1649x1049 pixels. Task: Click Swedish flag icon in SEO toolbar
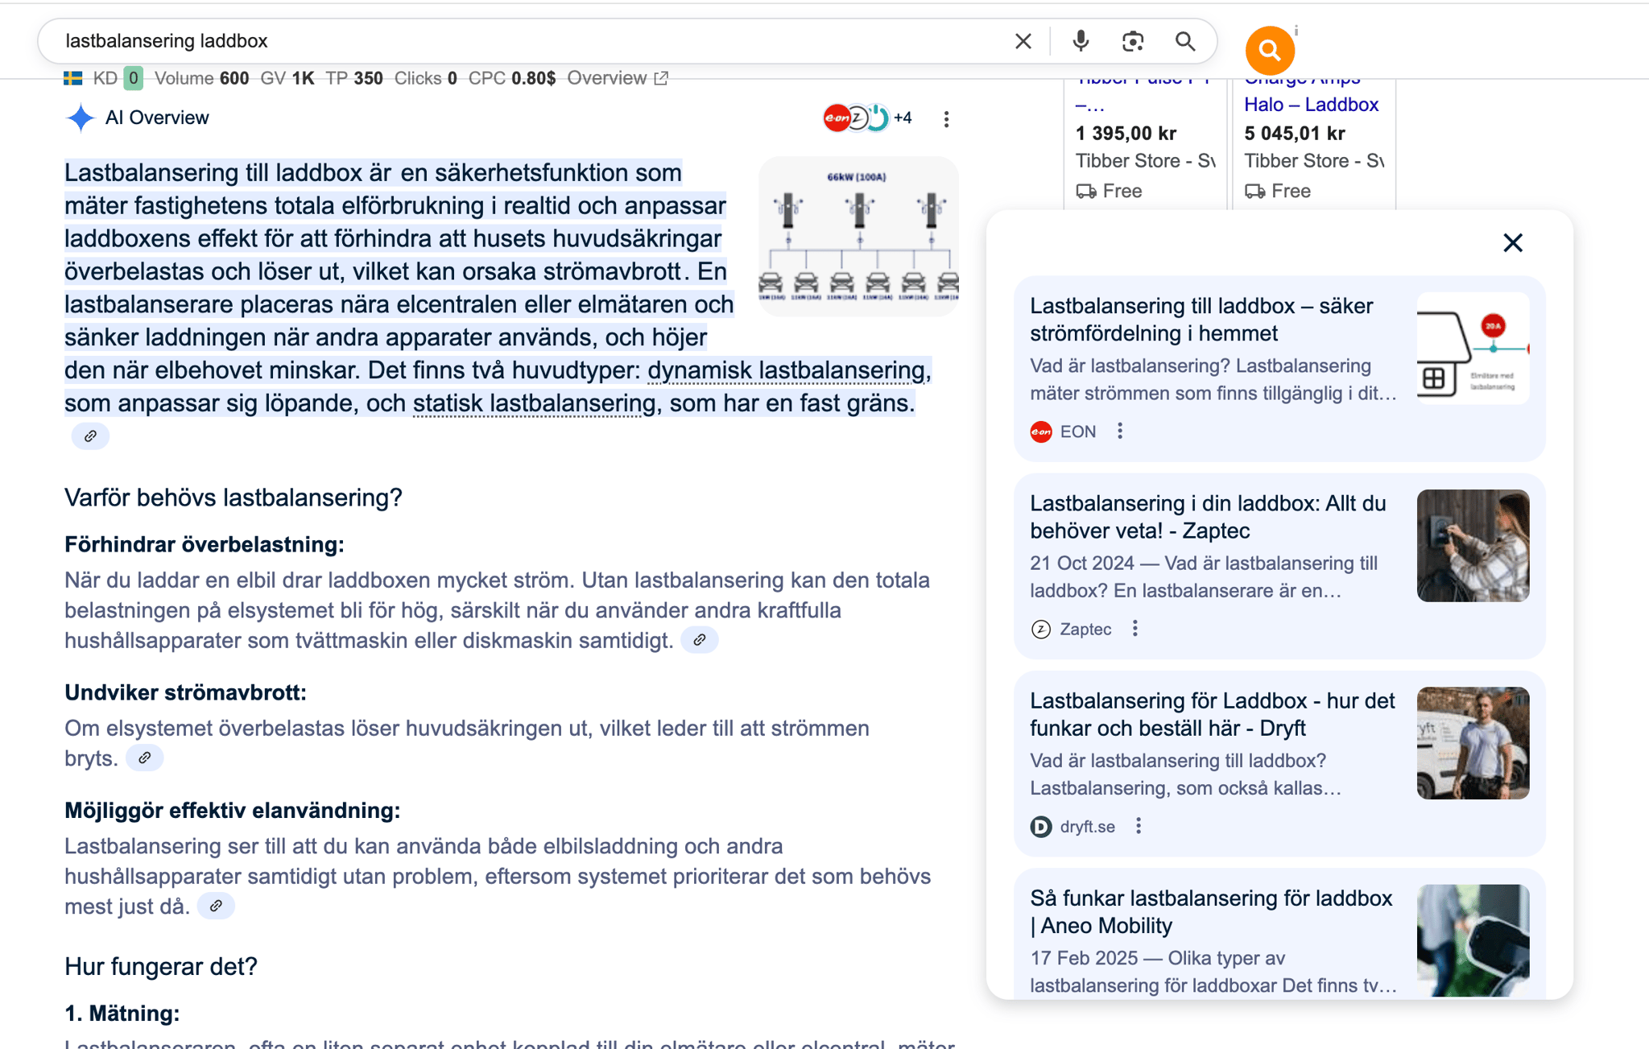[73, 78]
